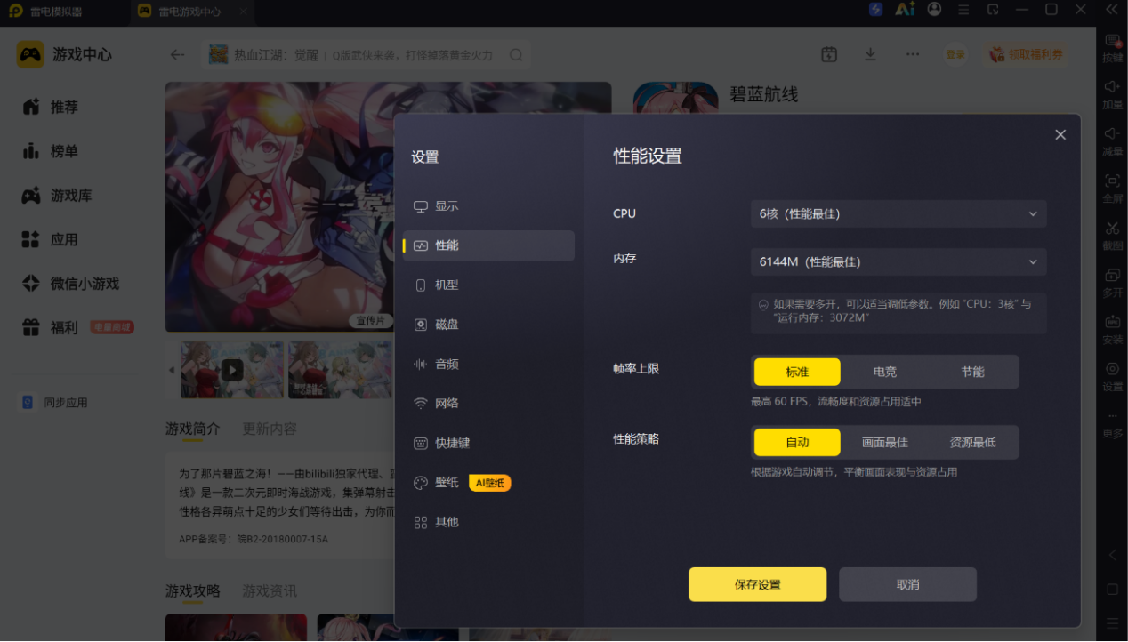The image size is (1128, 642).
Task: Click the Android back arrow in right toolbar
Action: coord(1112,555)
